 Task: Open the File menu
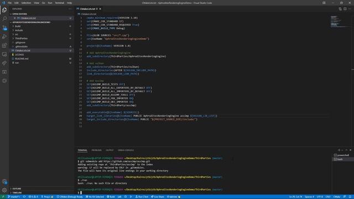tap(9, 3)
